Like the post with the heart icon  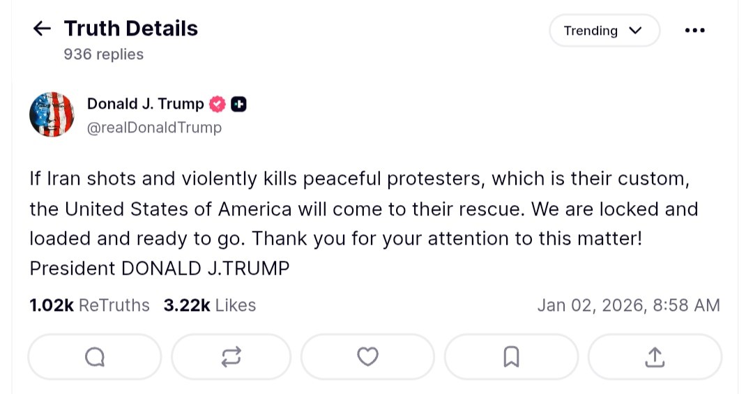[x=367, y=357]
